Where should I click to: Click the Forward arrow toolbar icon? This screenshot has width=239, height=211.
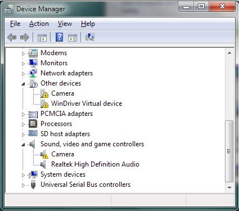point(25,37)
